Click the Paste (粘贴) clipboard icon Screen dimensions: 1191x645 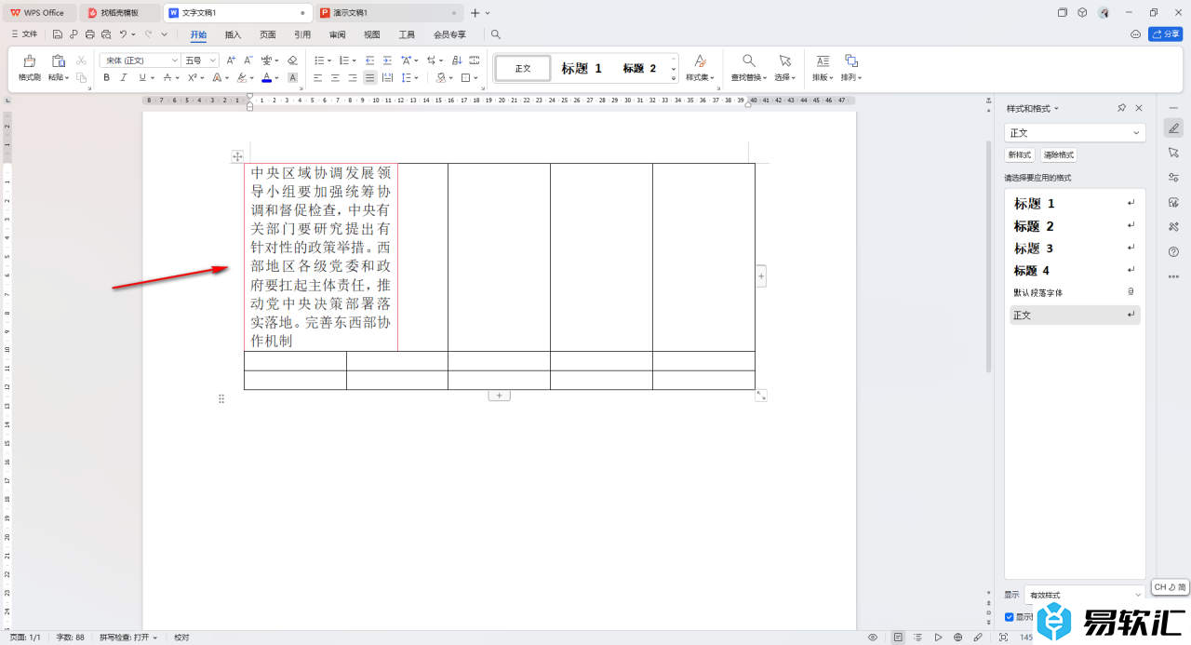pos(58,61)
